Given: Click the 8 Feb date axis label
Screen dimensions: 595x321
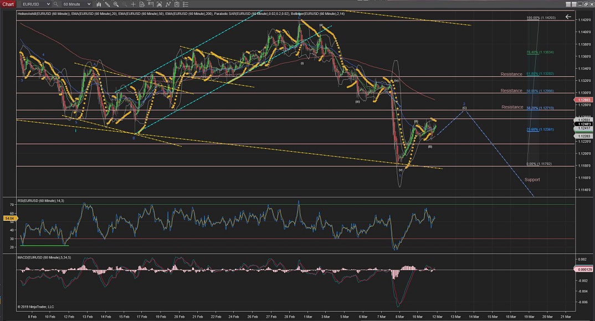Looking at the screenshot, I should [x=32, y=317].
